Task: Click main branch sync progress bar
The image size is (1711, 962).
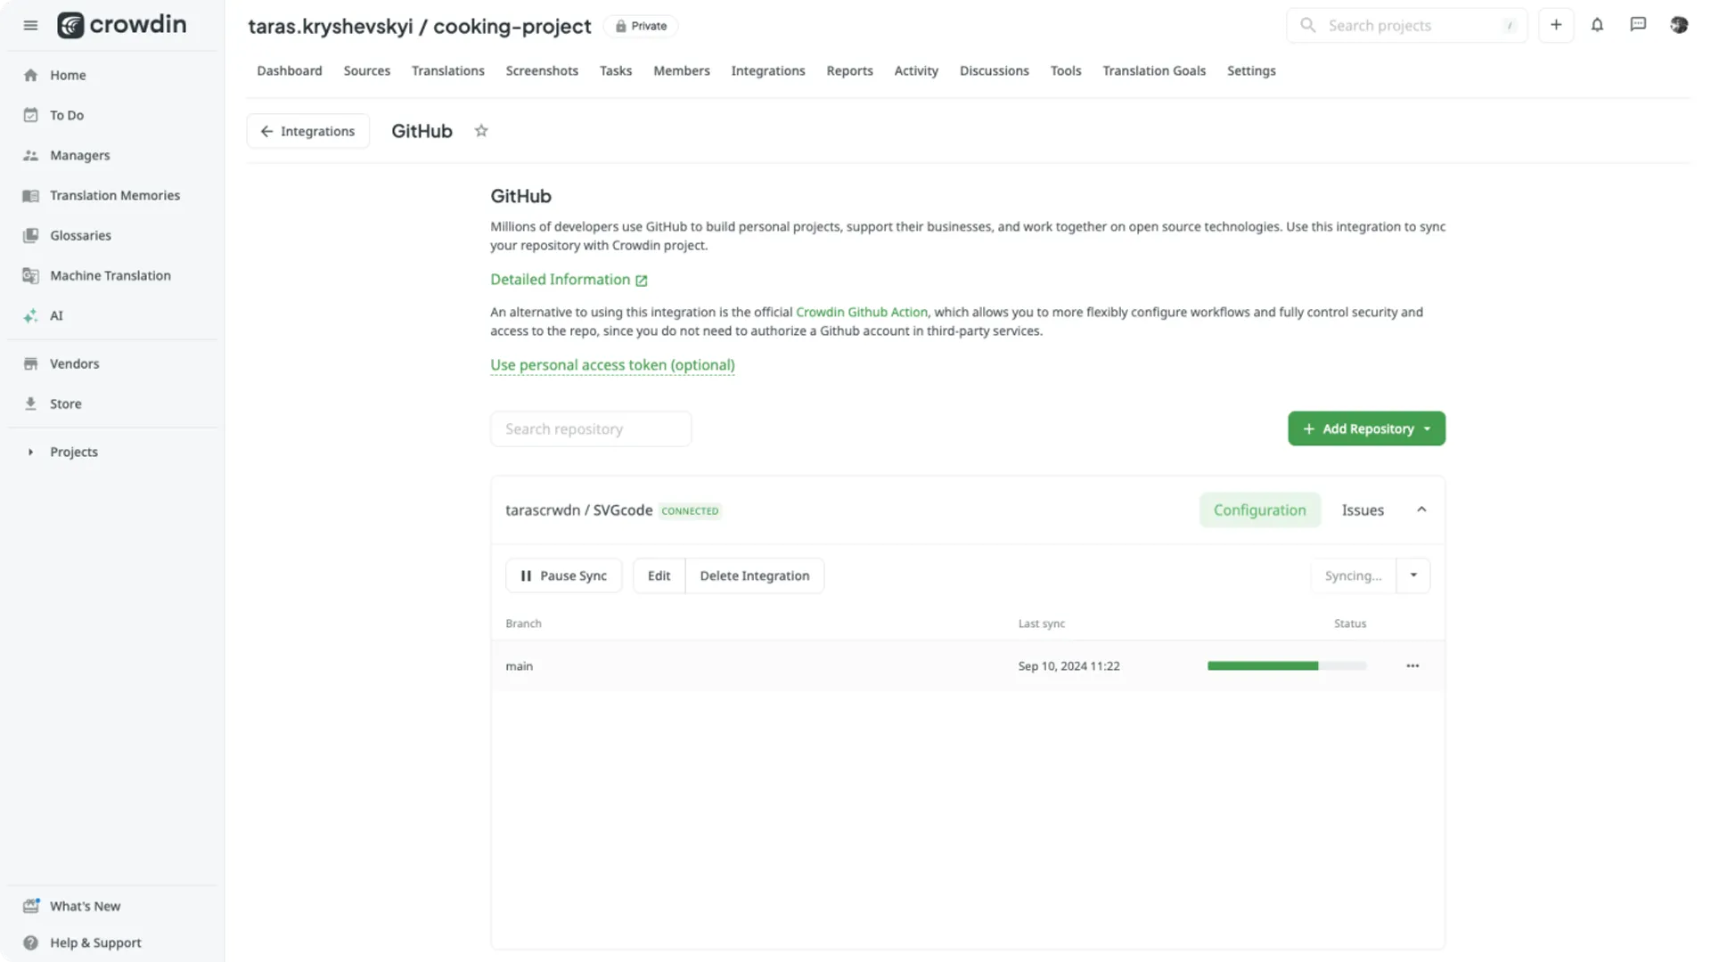Action: [x=1287, y=665]
